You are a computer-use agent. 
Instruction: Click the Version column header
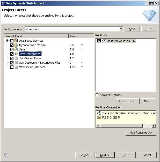click(77, 36)
